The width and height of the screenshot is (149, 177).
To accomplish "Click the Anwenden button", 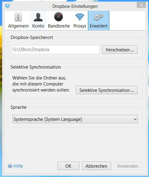I will pyautogui.click(x=128, y=166).
